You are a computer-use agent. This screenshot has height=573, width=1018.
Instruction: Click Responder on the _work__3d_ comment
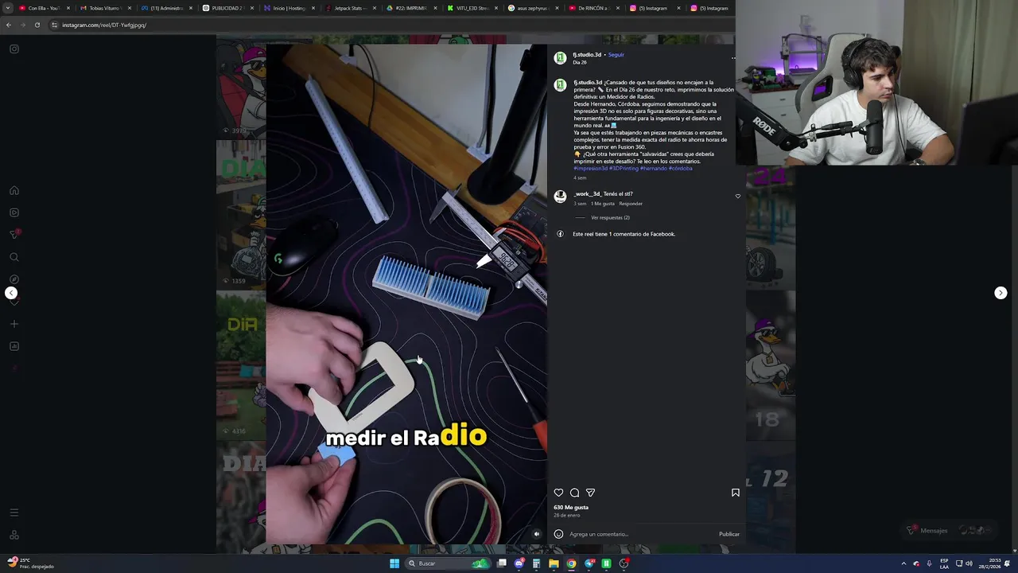click(x=631, y=204)
